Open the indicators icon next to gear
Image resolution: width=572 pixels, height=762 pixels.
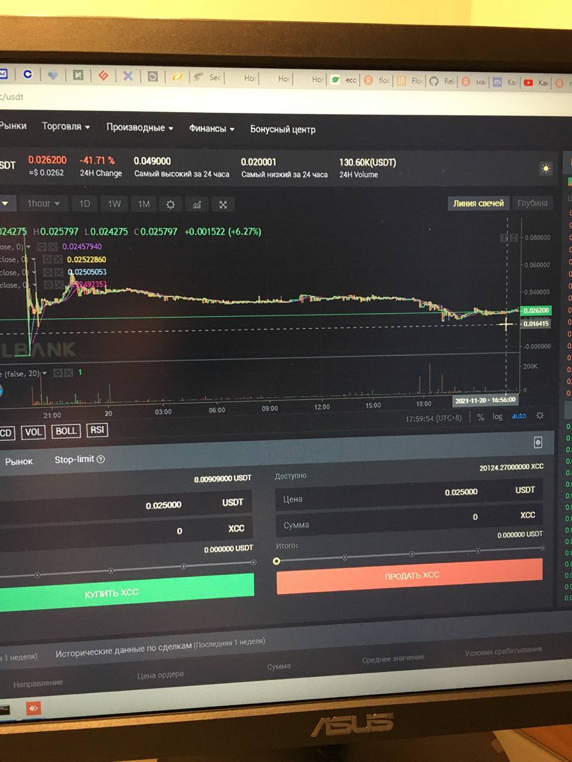(x=197, y=205)
